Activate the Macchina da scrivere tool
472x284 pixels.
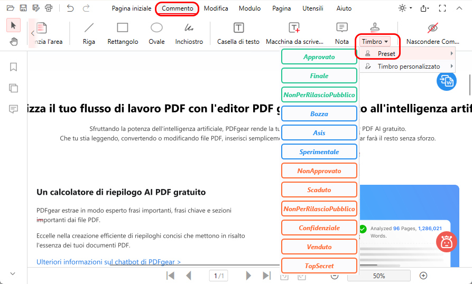coord(294,34)
